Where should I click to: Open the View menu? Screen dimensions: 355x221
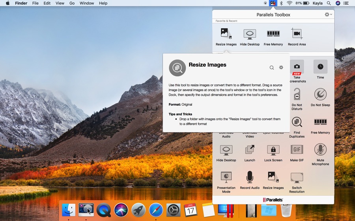[60, 3]
